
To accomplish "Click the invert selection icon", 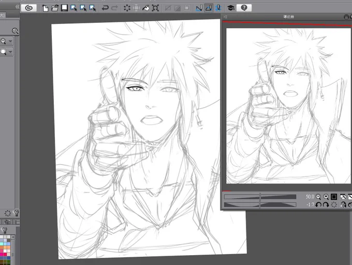I will click(x=177, y=8).
